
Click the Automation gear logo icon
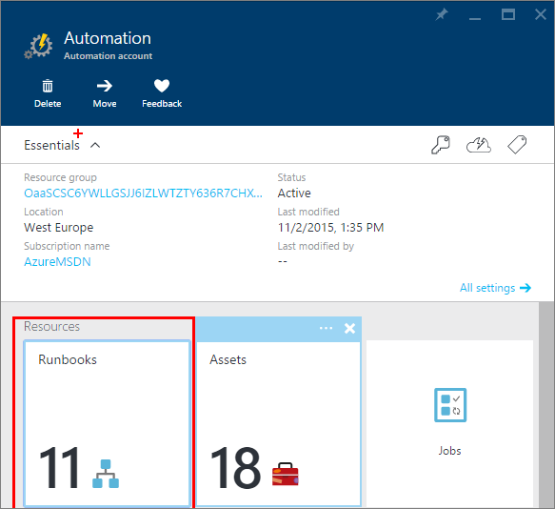(x=39, y=46)
